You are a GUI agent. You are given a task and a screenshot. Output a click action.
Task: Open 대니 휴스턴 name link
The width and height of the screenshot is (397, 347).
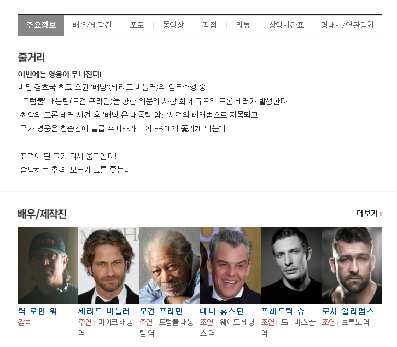[x=222, y=311]
